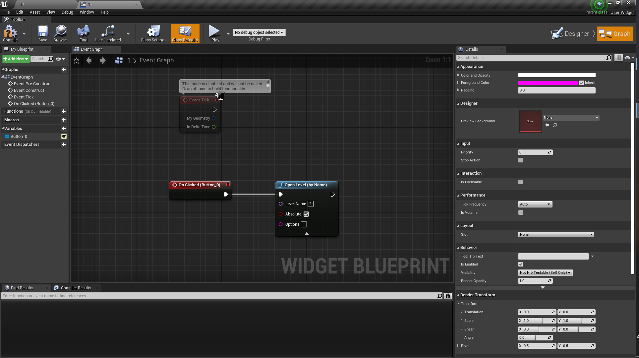Click the magenta Foreground Color swatch
Viewport: 639px width, 358px height.
tap(548, 83)
